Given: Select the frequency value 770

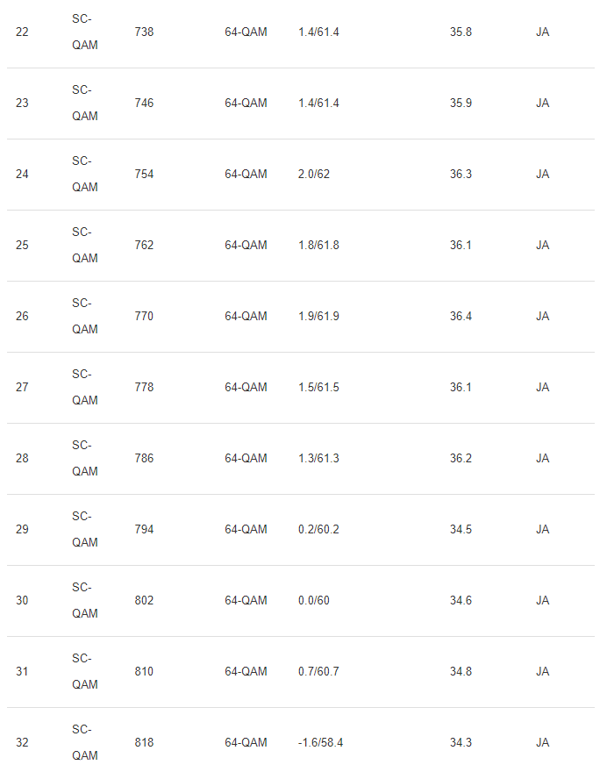Looking at the screenshot, I should point(144,317).
